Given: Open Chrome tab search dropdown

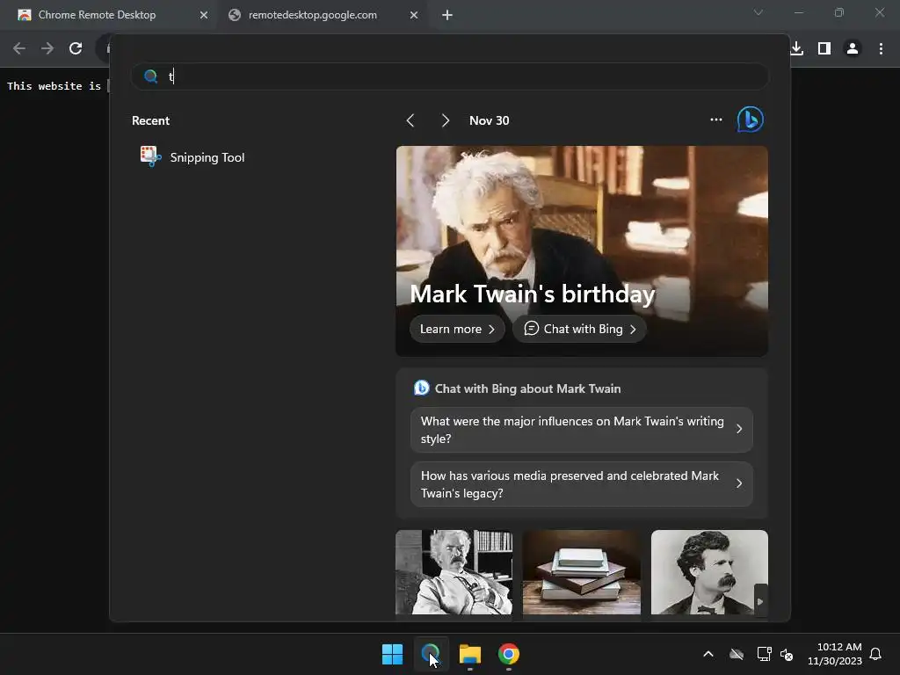Looking at the screenshot, I should [758, 12].
